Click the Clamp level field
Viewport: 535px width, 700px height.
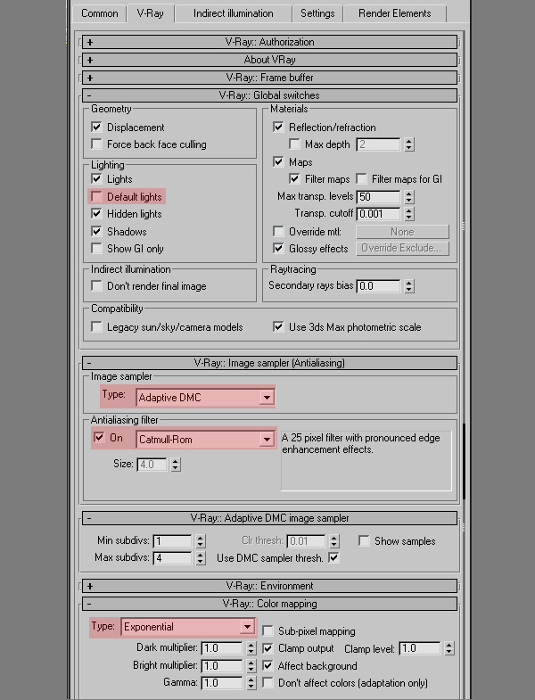coord(420,648)
